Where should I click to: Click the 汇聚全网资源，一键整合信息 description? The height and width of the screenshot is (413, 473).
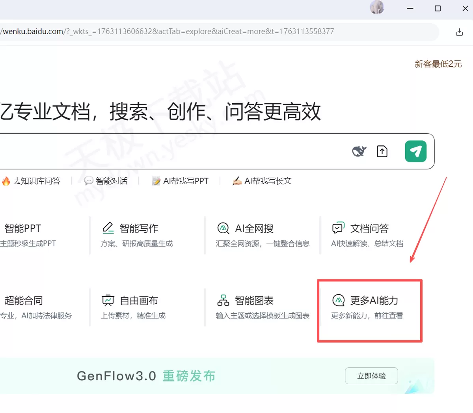pos(263,244)
